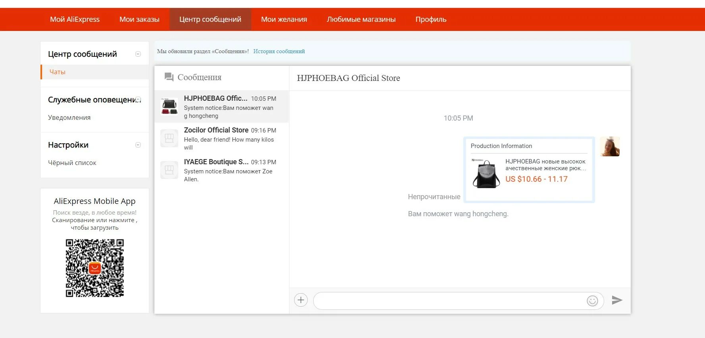Click Production Information card header

pos(501,146)
